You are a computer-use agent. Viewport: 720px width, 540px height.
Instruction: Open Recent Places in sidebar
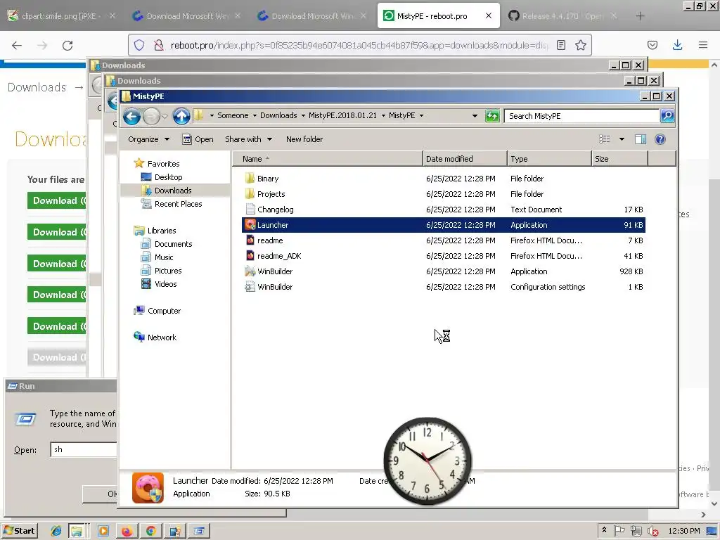coord(178,204)
